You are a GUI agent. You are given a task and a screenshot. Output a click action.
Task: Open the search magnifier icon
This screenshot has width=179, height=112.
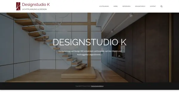tap(161, 6)
